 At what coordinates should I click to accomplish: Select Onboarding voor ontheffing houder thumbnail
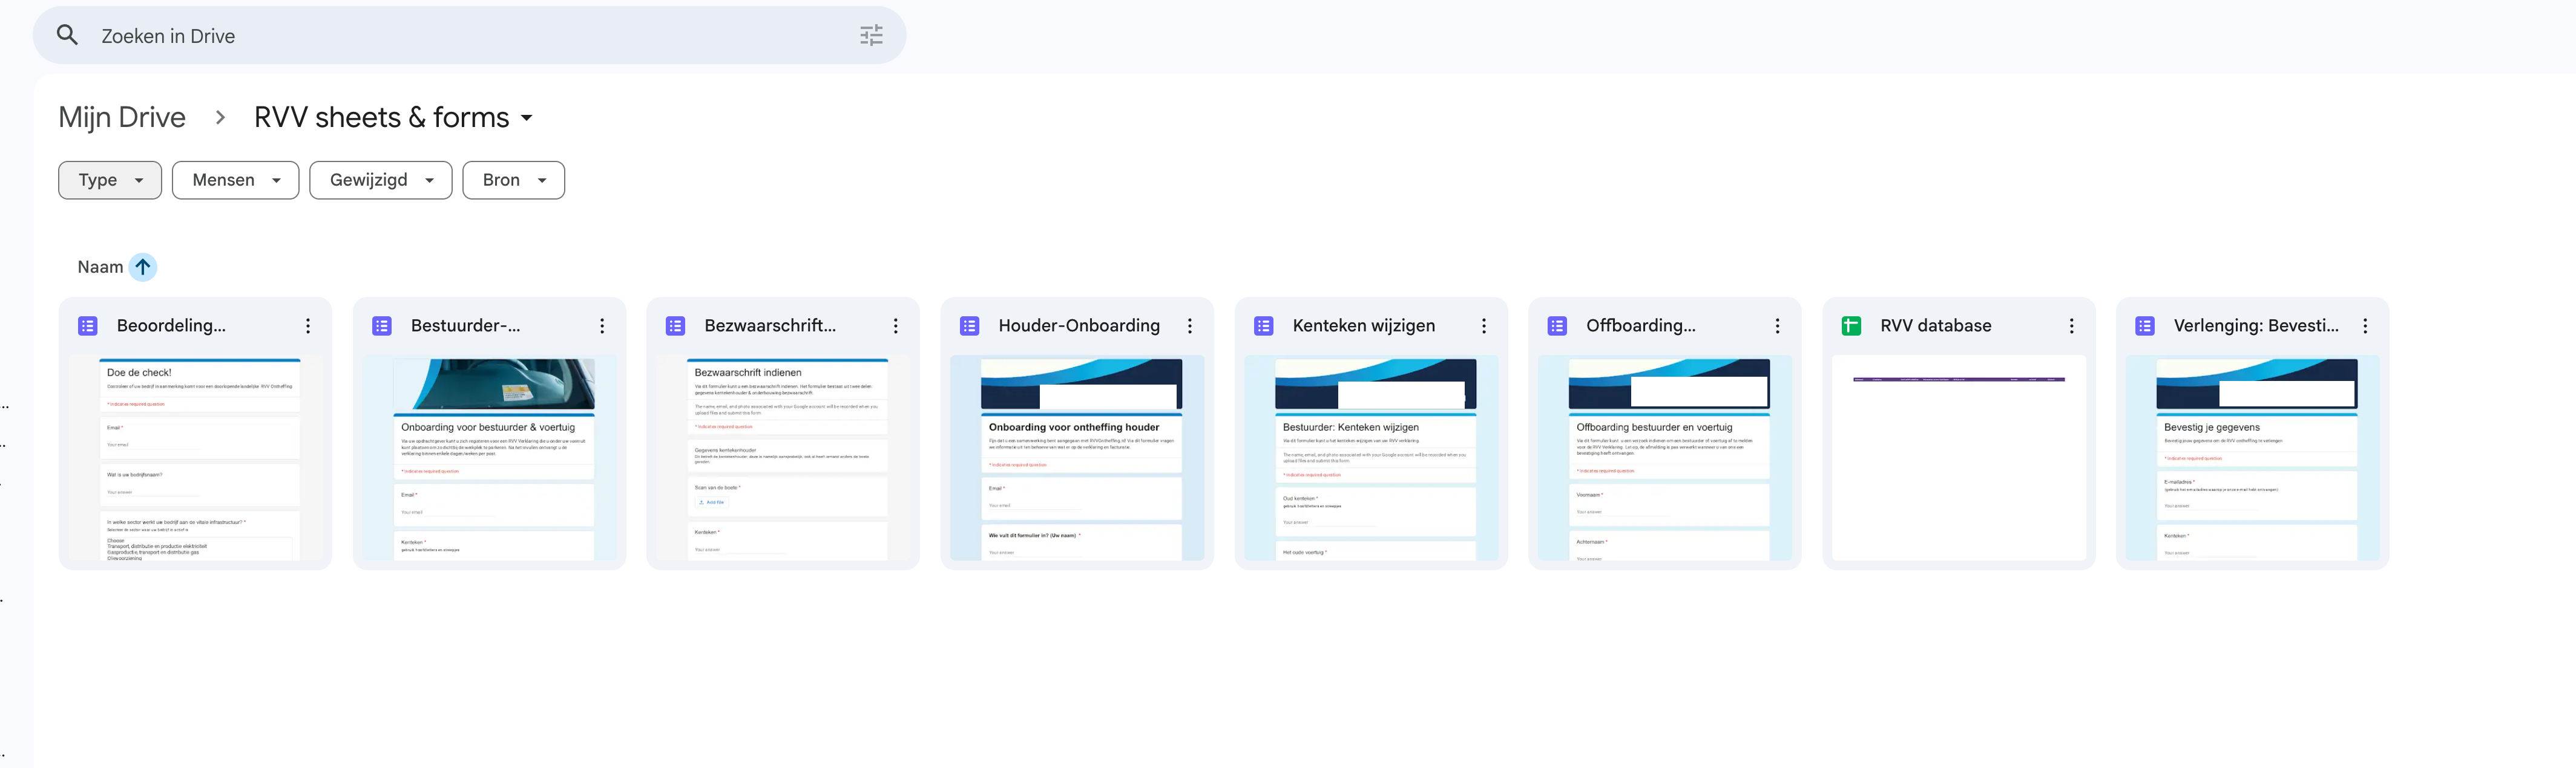point(1078,458)
